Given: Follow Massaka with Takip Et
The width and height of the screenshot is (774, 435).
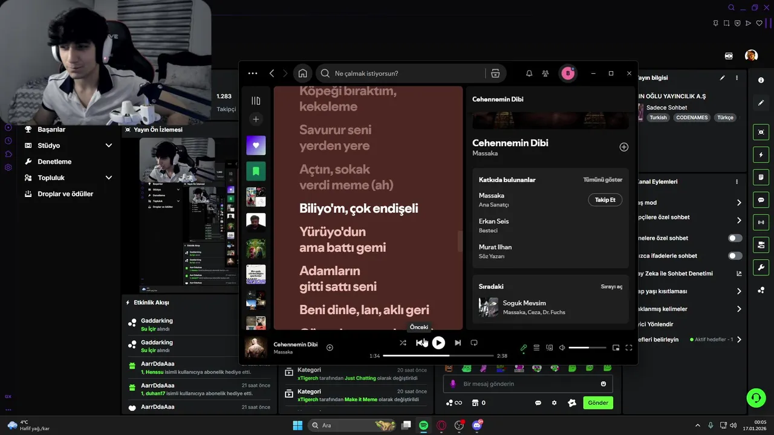Looking at the screenshot, I should (x=605, y=200).
